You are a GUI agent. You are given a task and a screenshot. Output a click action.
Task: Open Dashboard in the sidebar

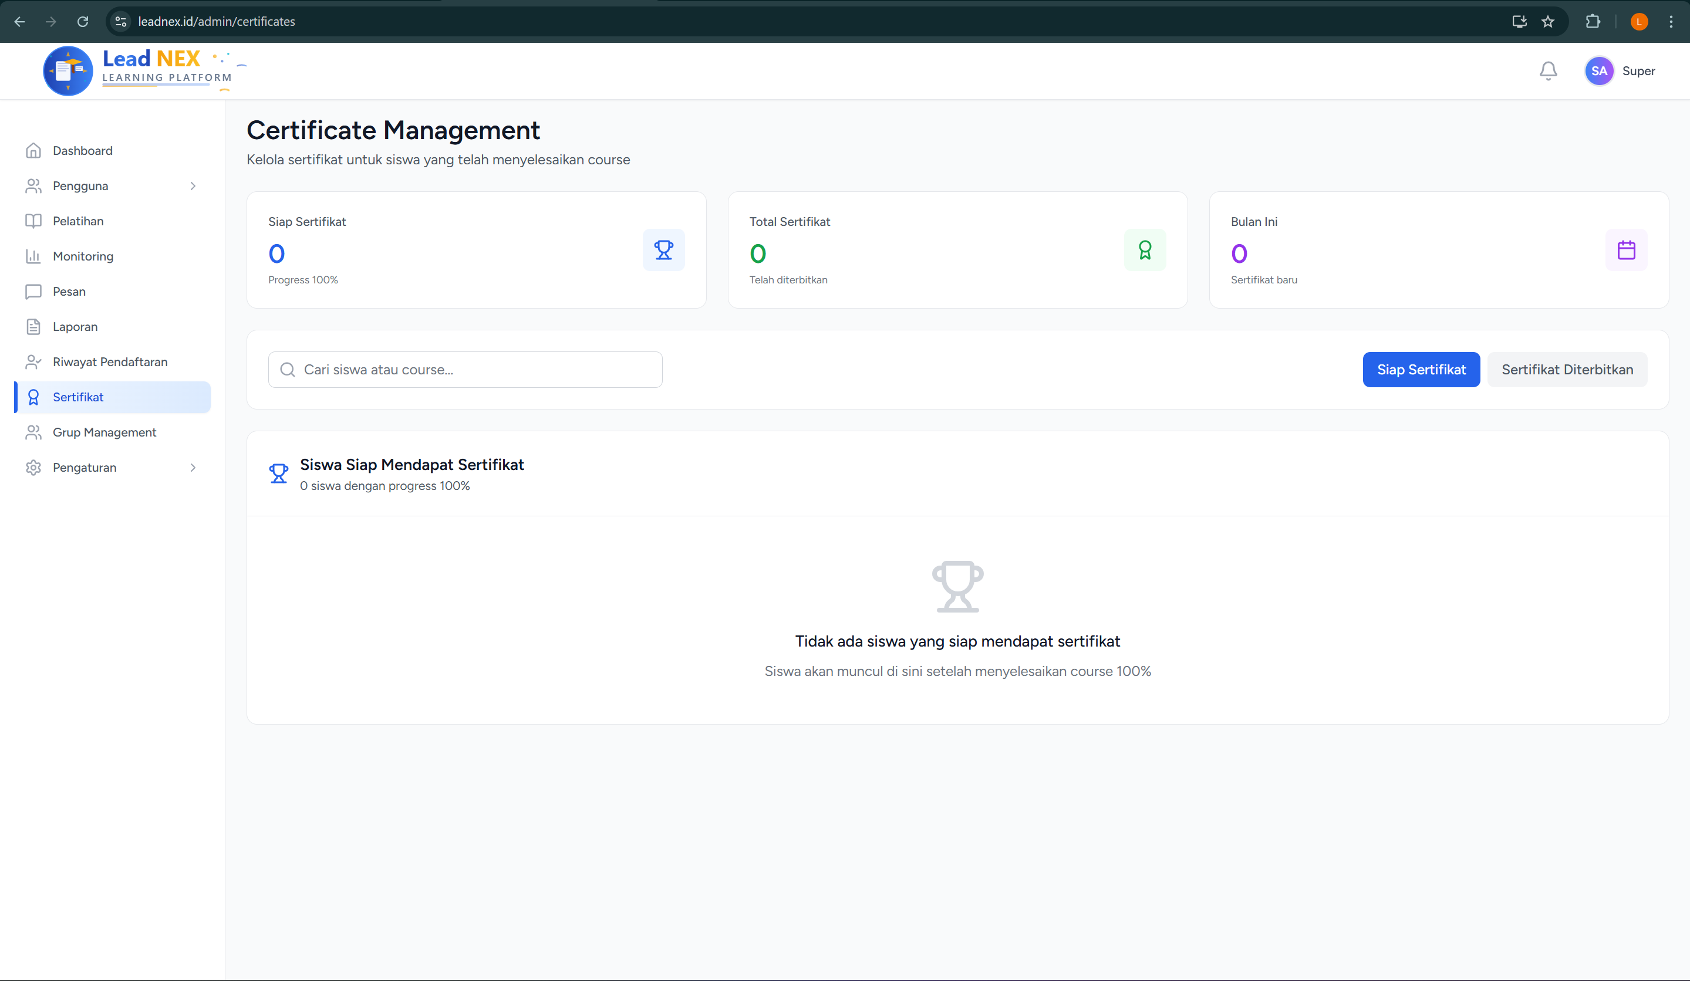pyautogui.click(x=83, y=151)
